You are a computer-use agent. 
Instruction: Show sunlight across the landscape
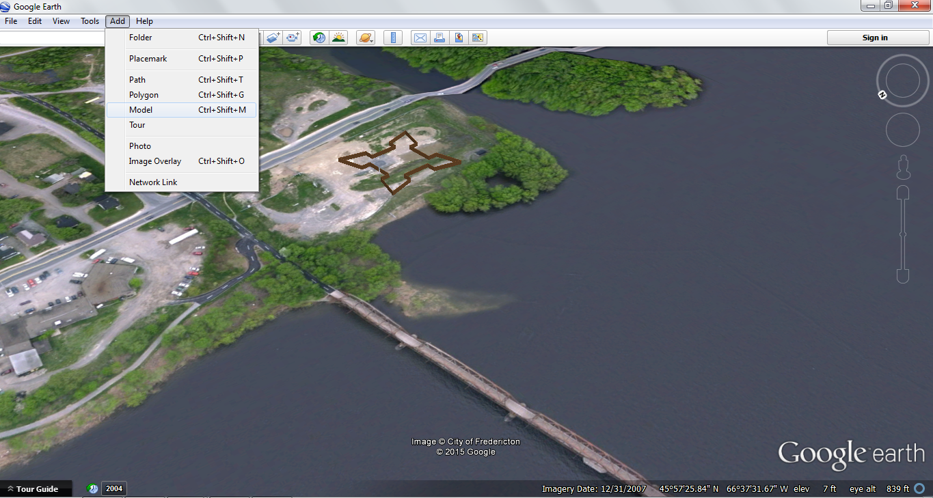coord(338,38)
